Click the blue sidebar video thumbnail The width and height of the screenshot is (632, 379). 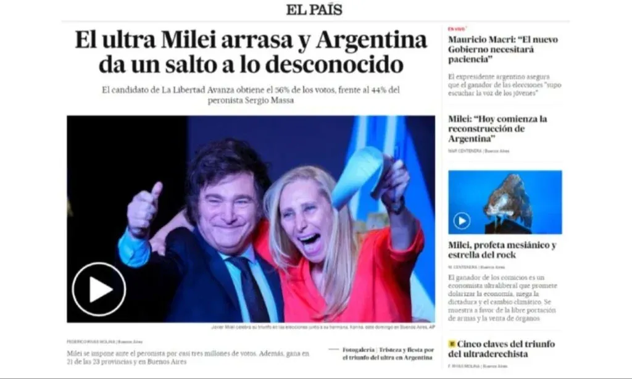505,202
